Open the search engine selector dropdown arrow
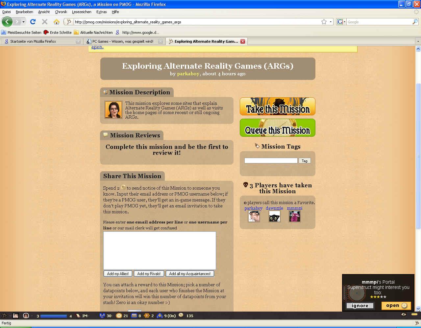421x328 pixels. coord(344,22)
